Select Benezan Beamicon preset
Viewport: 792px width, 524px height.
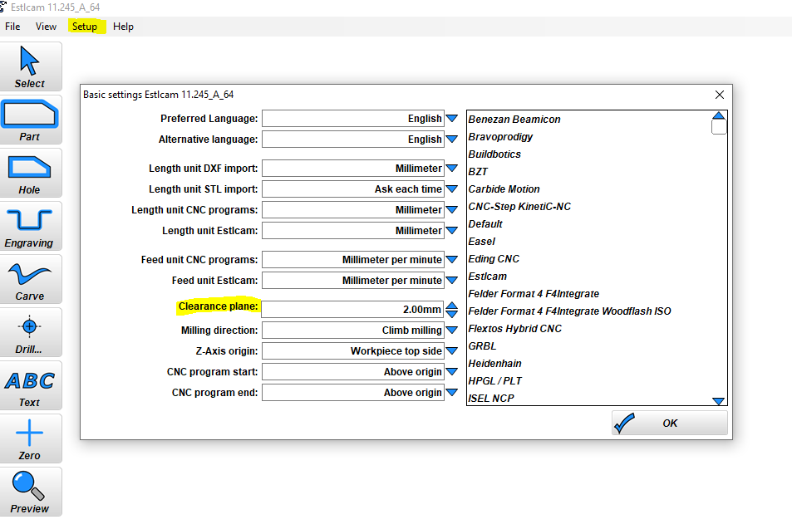click(x=514, y=120)
